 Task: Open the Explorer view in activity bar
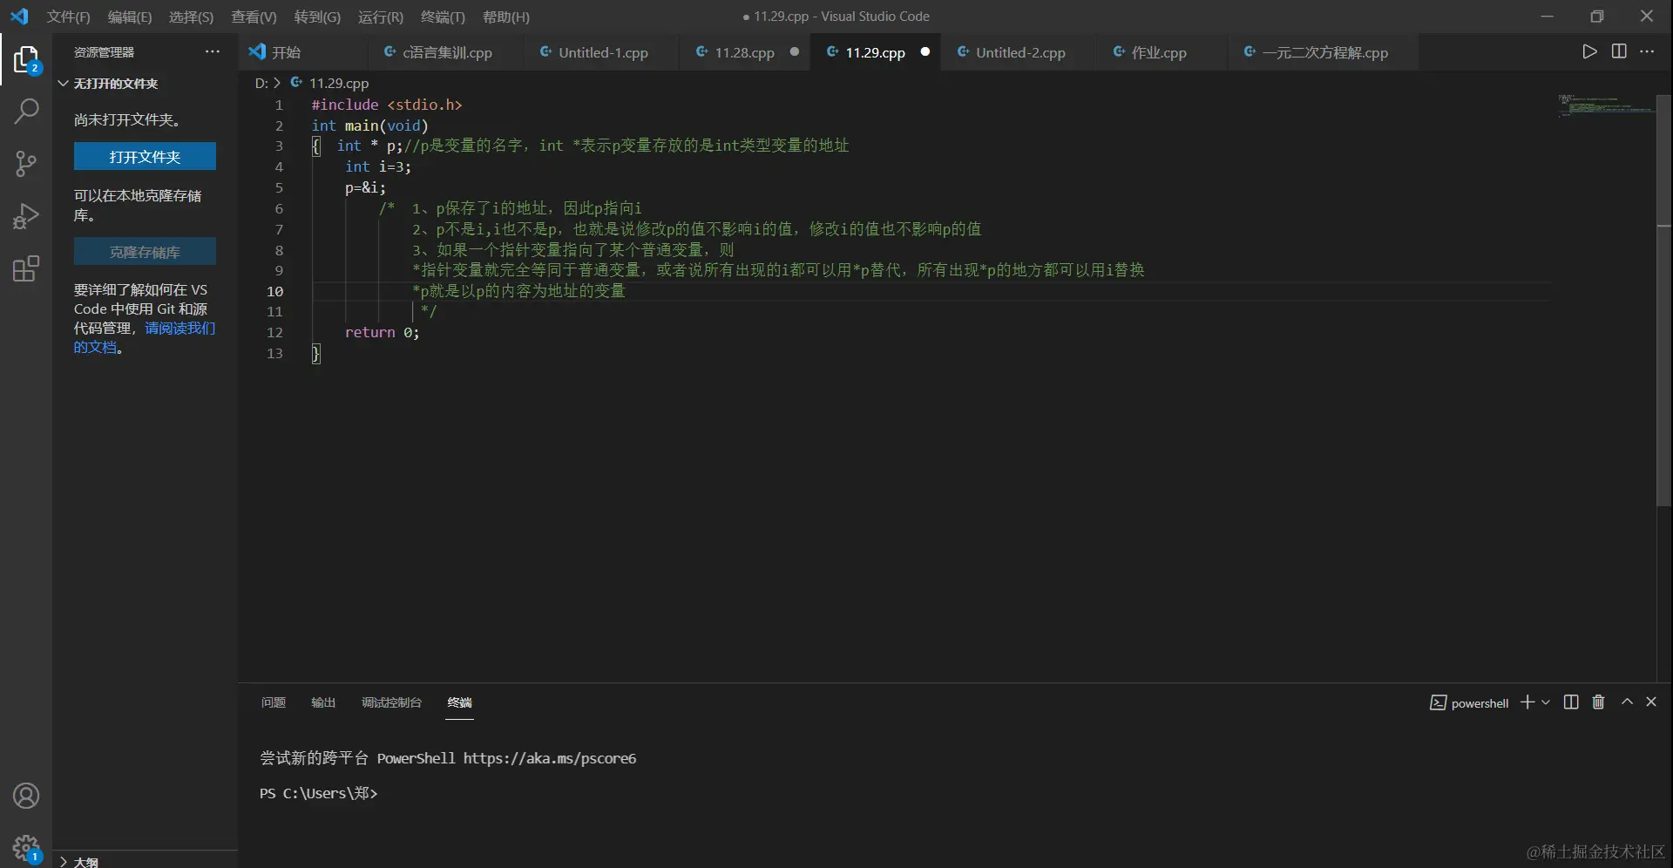tap(26, 59)
